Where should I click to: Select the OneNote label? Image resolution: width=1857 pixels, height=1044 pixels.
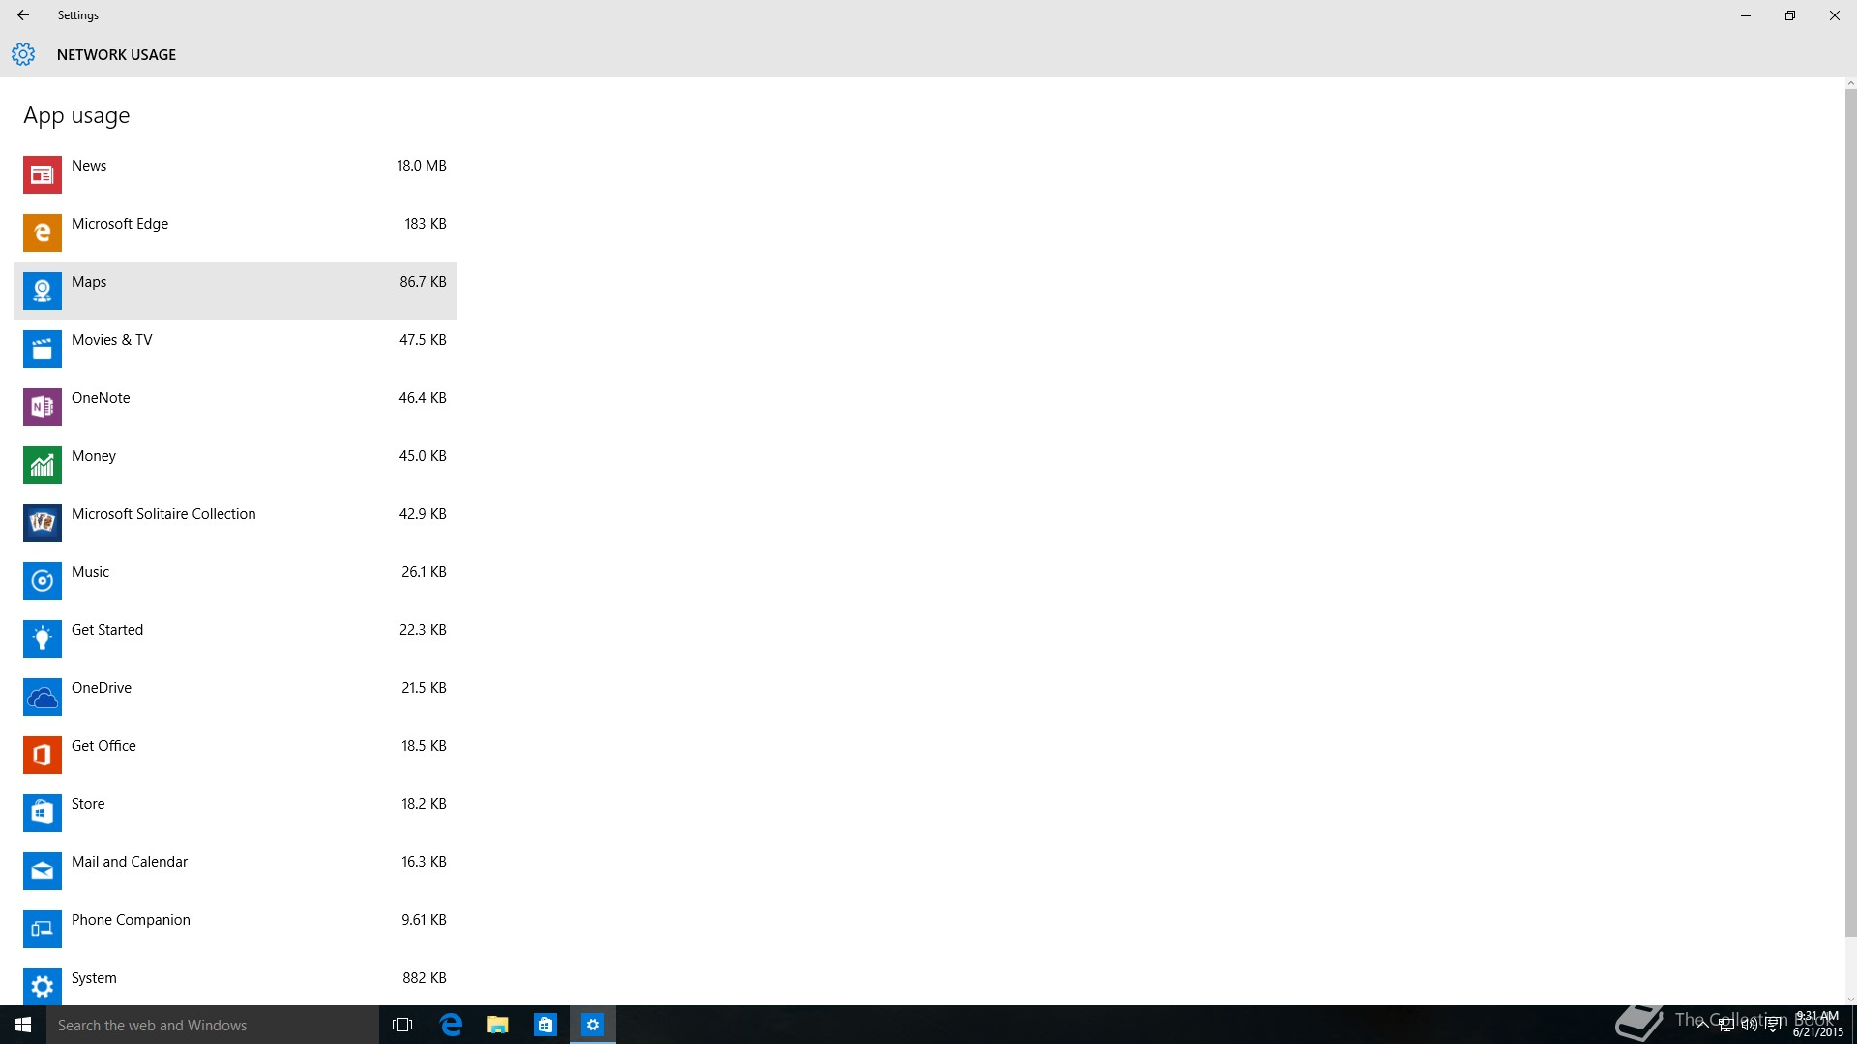[x=101, y=398]
